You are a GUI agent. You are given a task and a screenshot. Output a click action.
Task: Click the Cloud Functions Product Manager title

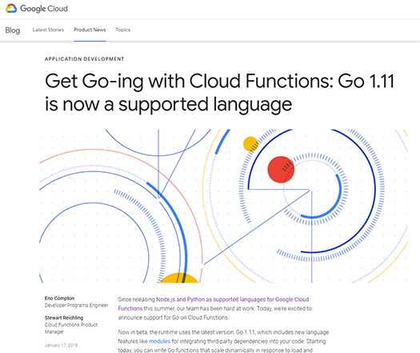(71, 328)
